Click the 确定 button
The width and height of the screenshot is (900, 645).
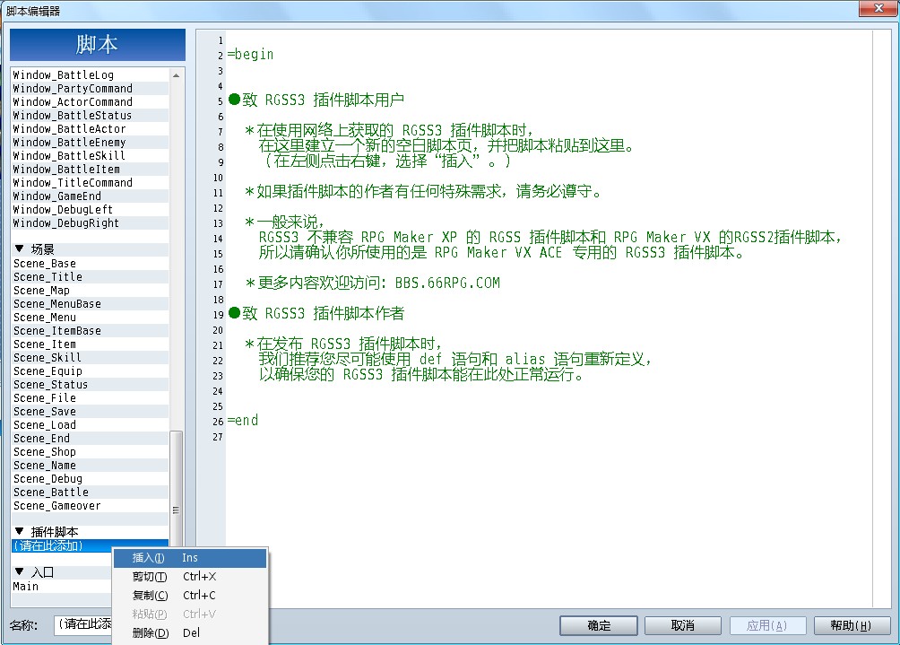(599, 625)
